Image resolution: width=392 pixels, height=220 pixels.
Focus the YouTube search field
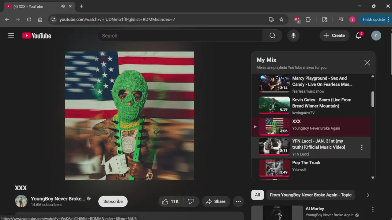pyautogui.click(x=180, y=36)
